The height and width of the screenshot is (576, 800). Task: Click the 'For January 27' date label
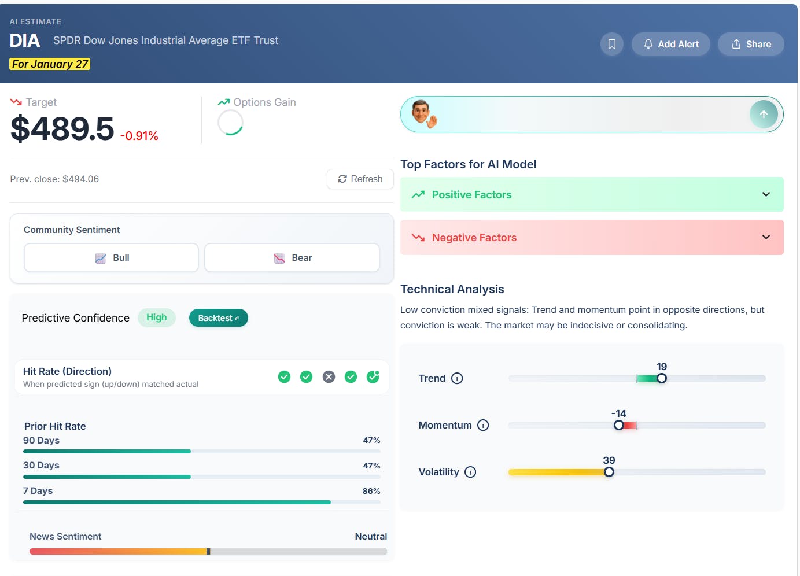tap(50, 64)
